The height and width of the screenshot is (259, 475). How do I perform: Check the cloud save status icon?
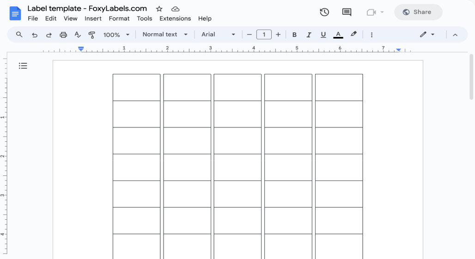pyautogui.click(x=175, y=9)
